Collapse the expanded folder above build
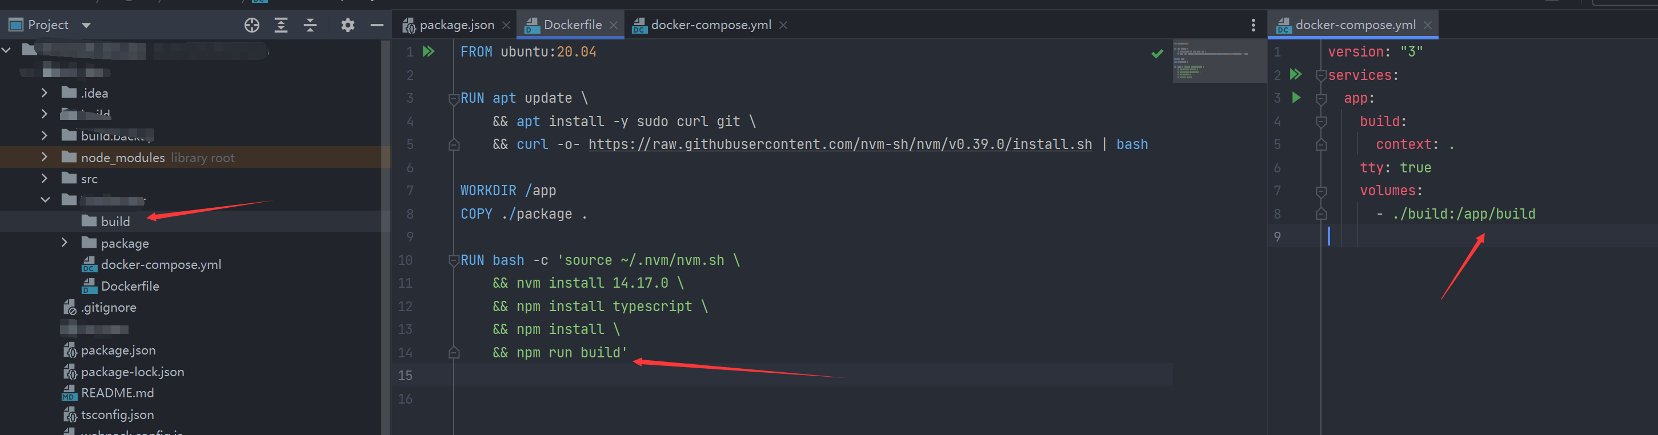 [45, 200]
